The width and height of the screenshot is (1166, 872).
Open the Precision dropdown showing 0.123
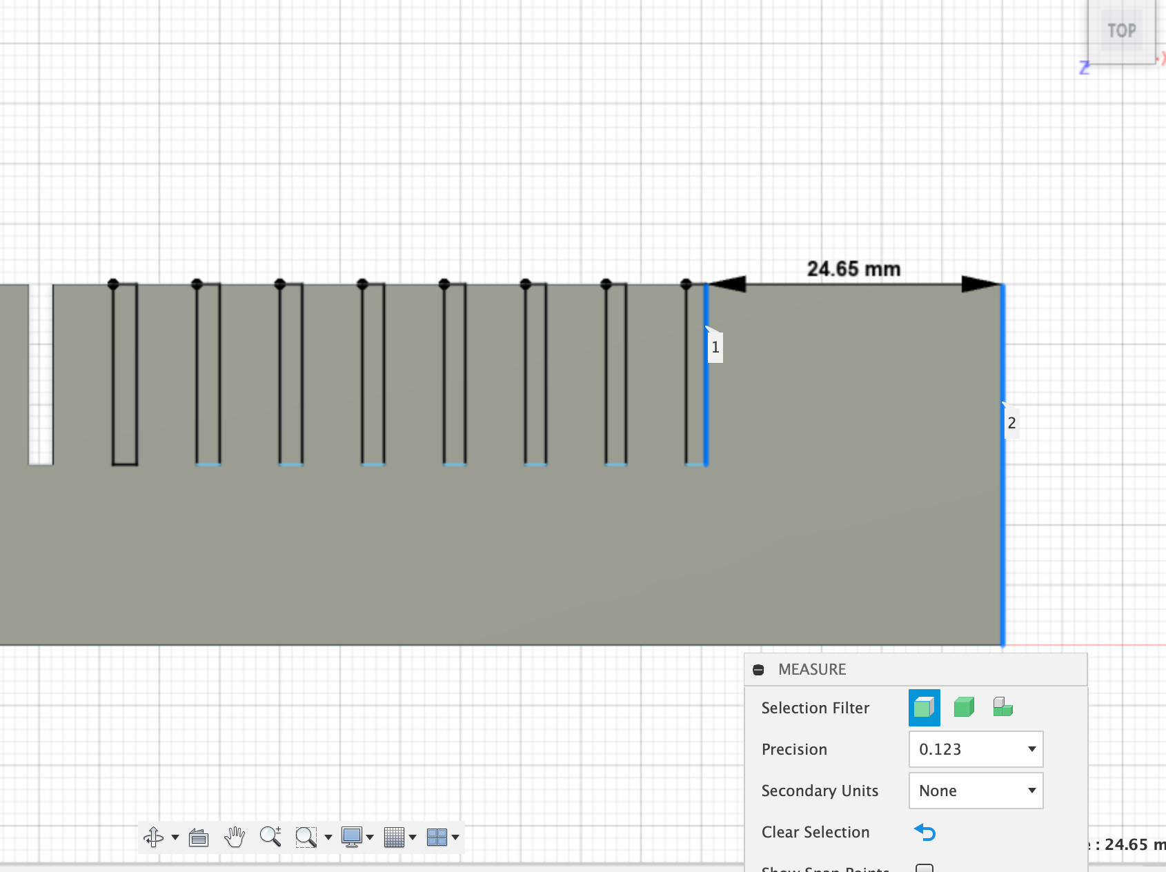coord(976,749)
